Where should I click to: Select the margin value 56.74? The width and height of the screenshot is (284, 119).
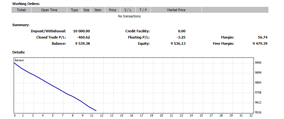tap(263, 37)
